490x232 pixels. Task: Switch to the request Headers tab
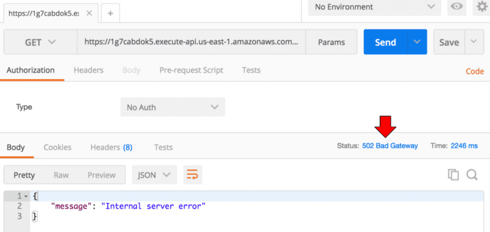click(88, 70)
